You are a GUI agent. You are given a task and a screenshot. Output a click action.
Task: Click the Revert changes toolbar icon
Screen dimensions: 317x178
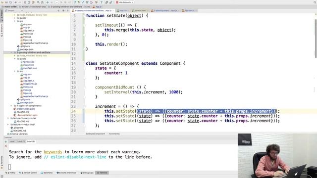pyautogui.click(x=91, y=2)
